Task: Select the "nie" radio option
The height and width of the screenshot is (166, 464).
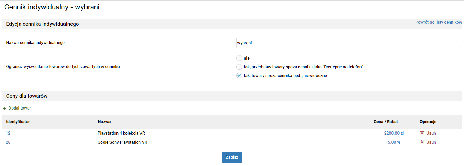Action: (239, 58)
